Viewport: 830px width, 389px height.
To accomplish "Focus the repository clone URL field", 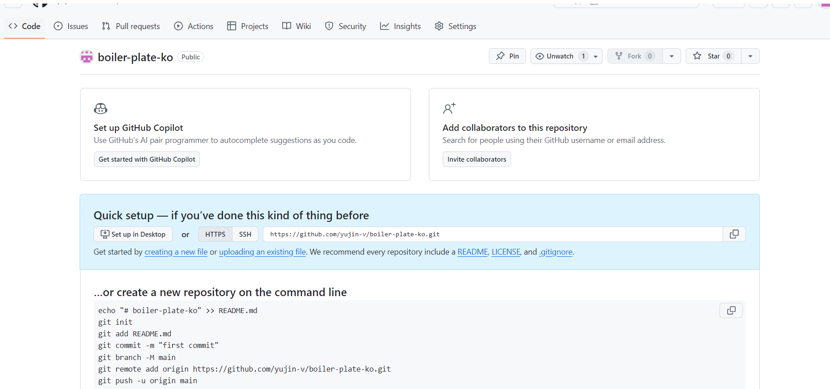I will (493, 234).
